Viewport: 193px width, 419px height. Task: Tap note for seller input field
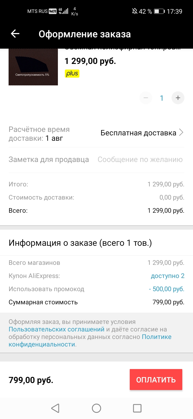[x=140, y=160]
